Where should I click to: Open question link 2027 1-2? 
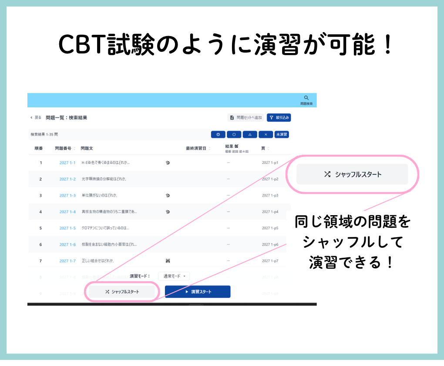pos(67,179)
